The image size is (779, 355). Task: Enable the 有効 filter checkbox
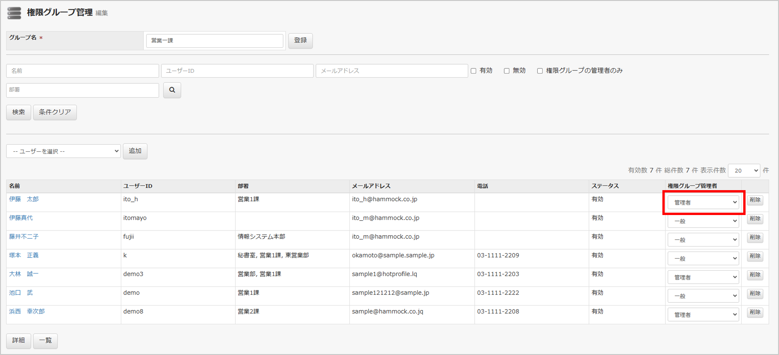(473, 71)
